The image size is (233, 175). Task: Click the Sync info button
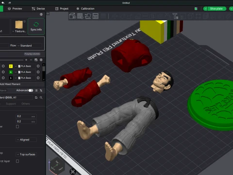(x=36, y=26)
